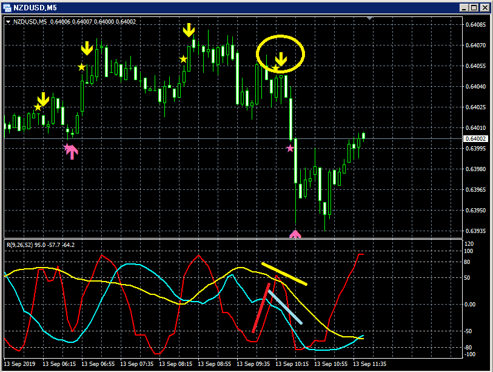Click the '13 Sep 11:35' time label
493x372 pixels.
point(370,364)
